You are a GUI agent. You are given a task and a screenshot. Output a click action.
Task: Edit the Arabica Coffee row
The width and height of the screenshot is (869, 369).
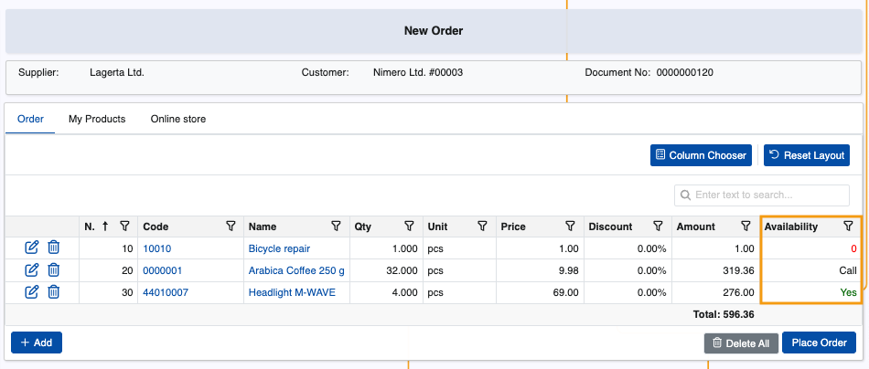tap(32, 270)
